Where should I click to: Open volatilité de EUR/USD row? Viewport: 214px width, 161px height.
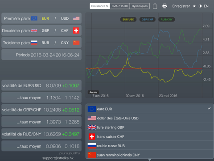click(x=41, y=85)
